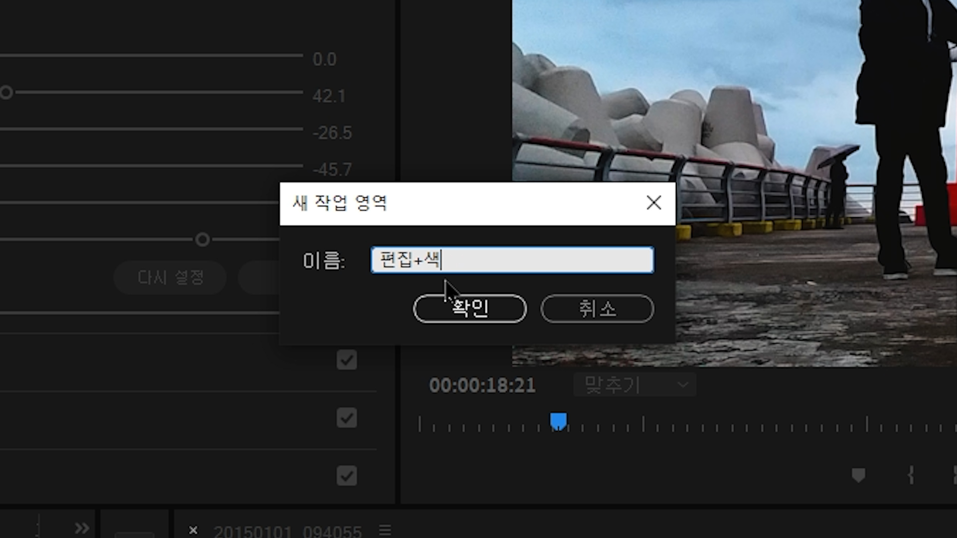The height and width of the screenshot is (538, 957).
Task: Toggle the bottom checkbox in the left panel
Action: [346, 476]
